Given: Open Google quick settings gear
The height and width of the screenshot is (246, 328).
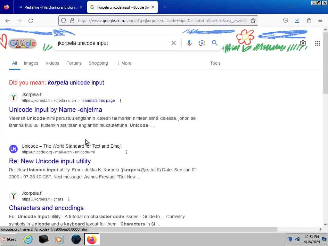Looking at the screenshot, I should point(303,43).
